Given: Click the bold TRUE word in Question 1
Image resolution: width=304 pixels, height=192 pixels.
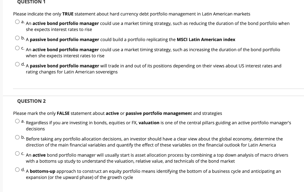Looking at the screenshot, I should (68, 14).
